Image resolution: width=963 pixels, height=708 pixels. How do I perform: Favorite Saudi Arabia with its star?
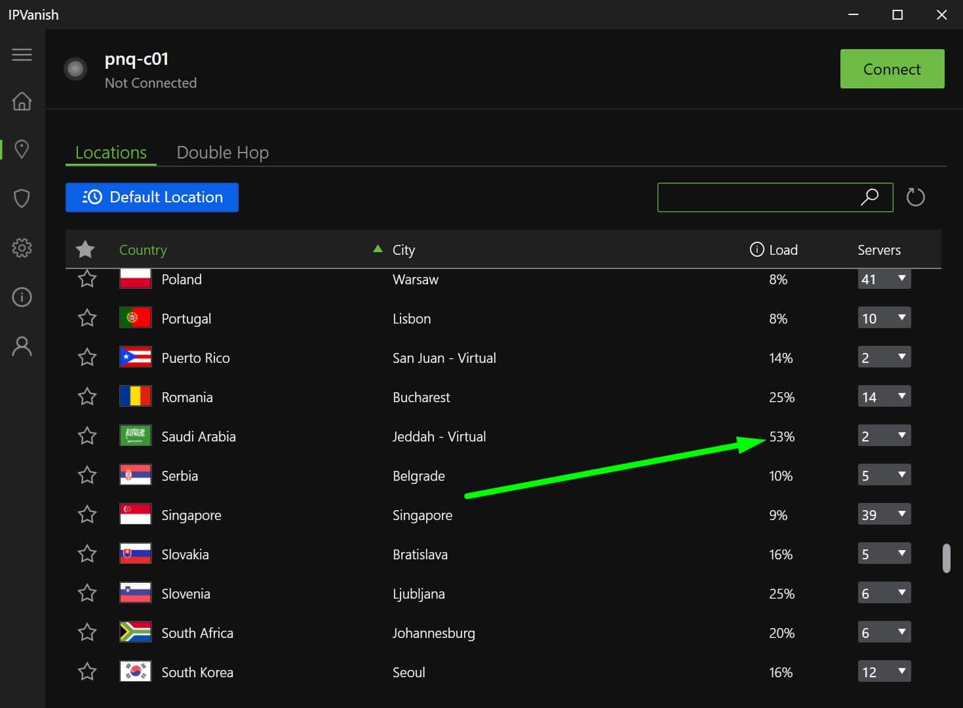point(87,436)
